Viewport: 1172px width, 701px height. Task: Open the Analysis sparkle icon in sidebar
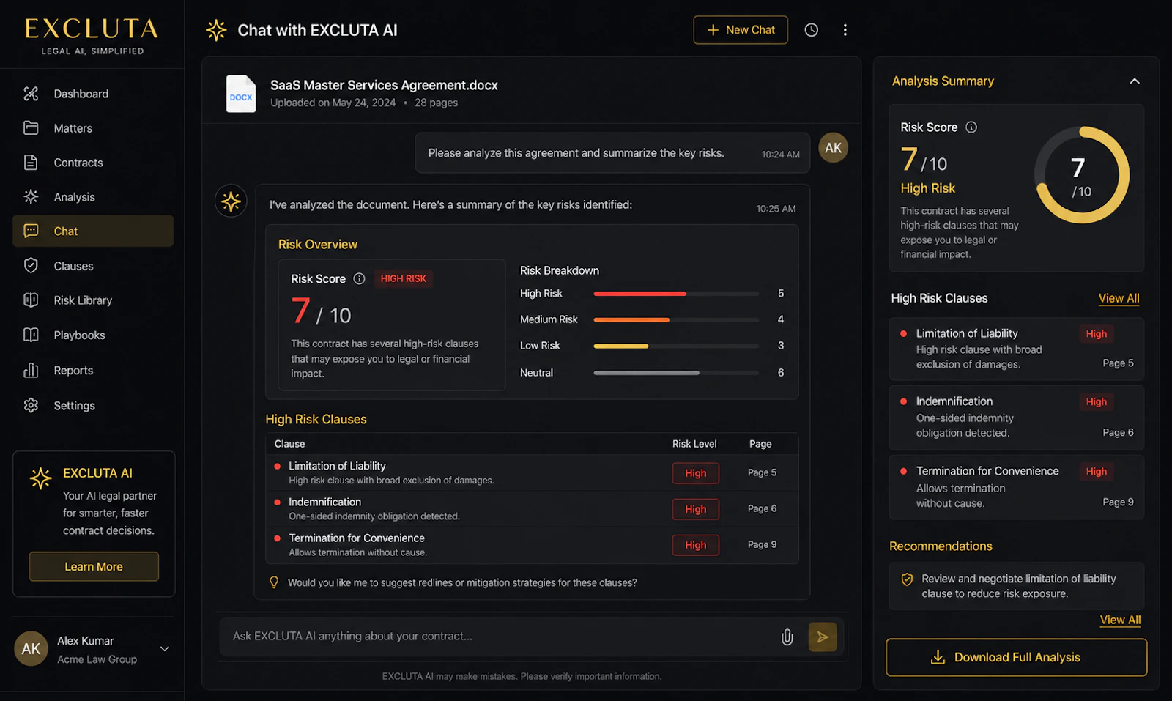[x=31, y=196]
